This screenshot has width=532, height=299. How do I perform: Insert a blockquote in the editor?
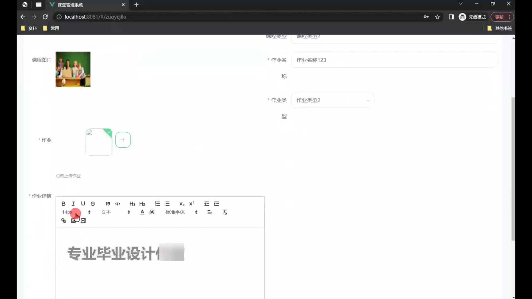coord(108,204)
